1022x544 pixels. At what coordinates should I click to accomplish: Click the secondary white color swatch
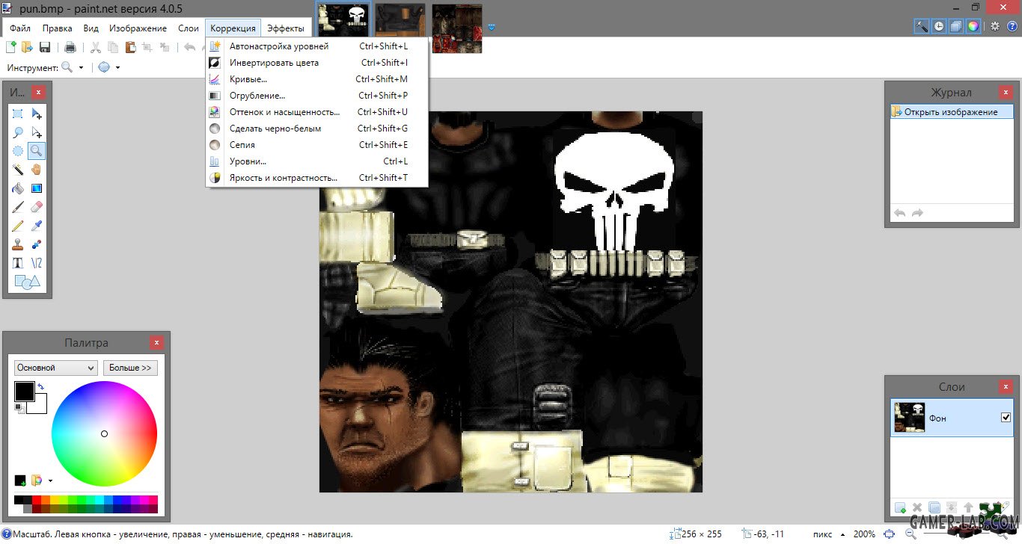point(40,407)
